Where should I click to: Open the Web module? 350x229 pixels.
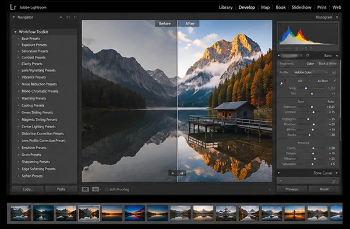[337, 8]
